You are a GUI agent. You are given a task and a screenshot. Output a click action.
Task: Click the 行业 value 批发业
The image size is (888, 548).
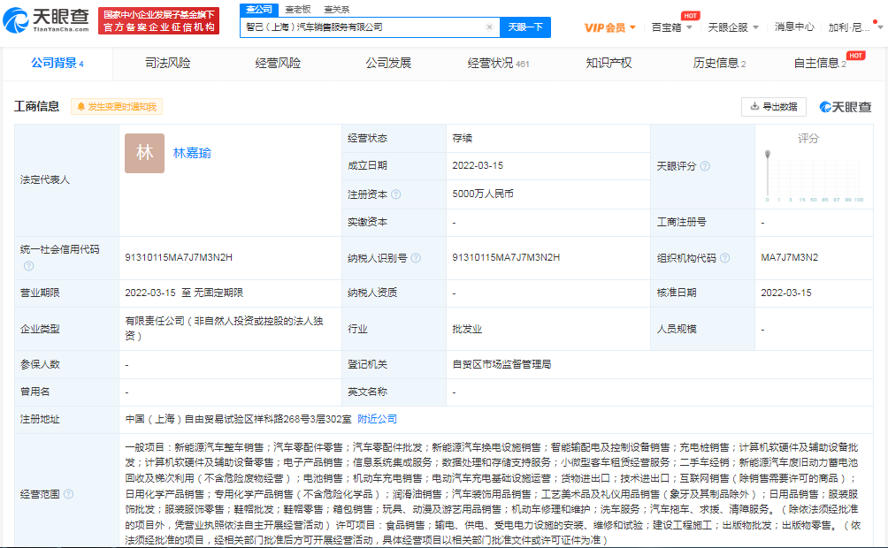[467, 329]
